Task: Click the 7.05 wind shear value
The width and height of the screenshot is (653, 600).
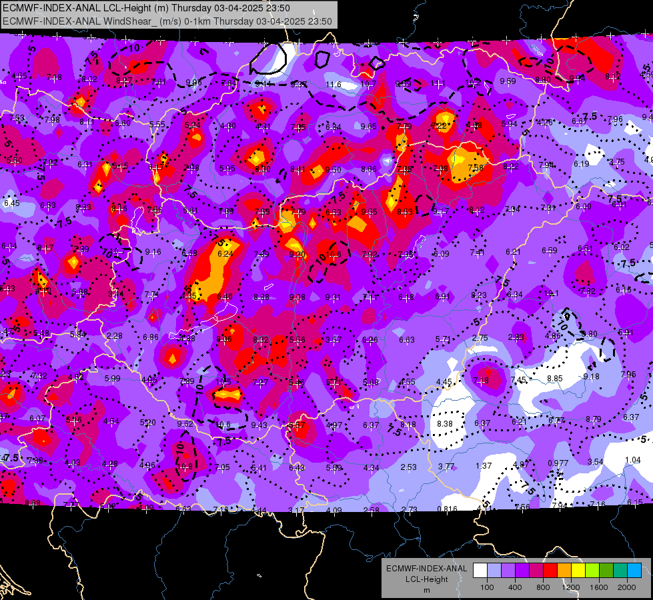Action: click(222, 467)
